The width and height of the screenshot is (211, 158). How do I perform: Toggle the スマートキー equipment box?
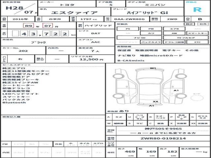click(197, 33)
